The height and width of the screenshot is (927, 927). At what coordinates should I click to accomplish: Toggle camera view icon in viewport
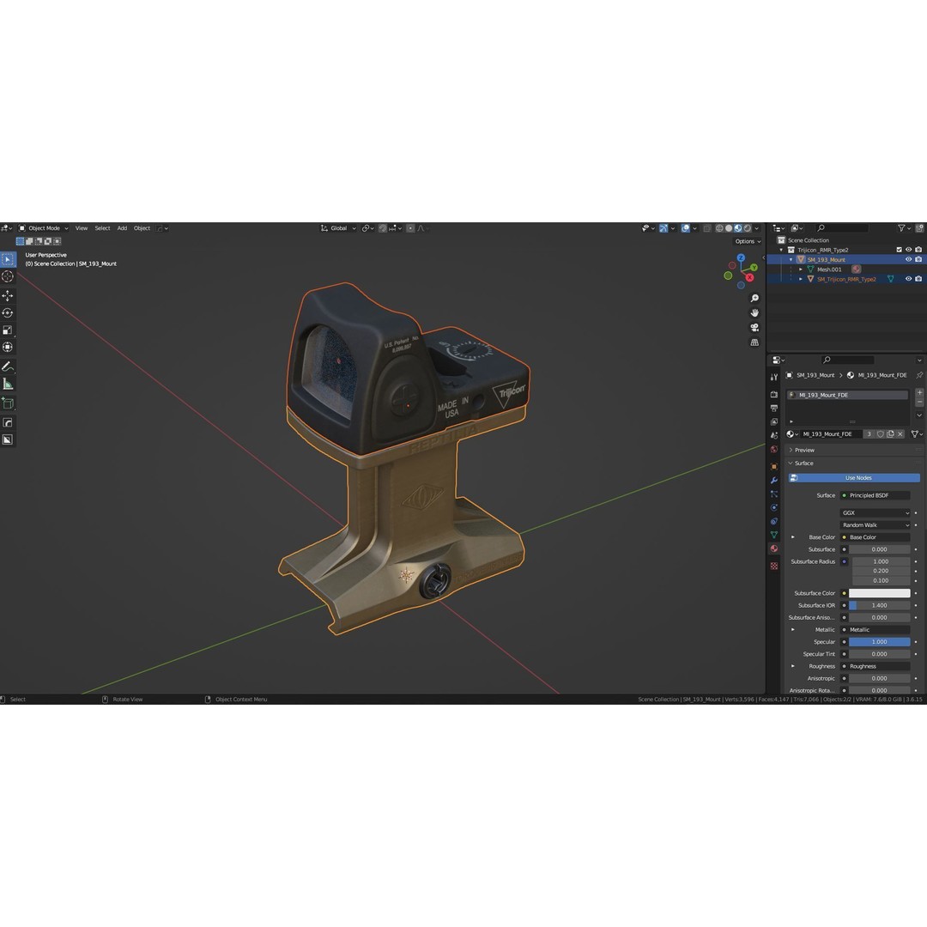click(754, 328)
